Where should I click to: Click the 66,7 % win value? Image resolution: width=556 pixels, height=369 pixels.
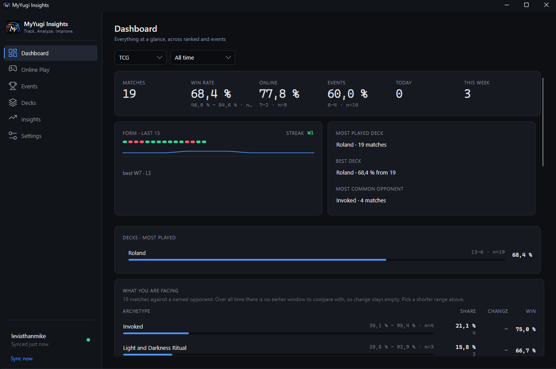[526, 351]
